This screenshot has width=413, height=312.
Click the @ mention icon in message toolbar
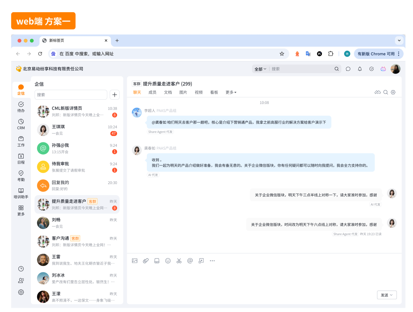pyautogui.click(x=190, y=261)
